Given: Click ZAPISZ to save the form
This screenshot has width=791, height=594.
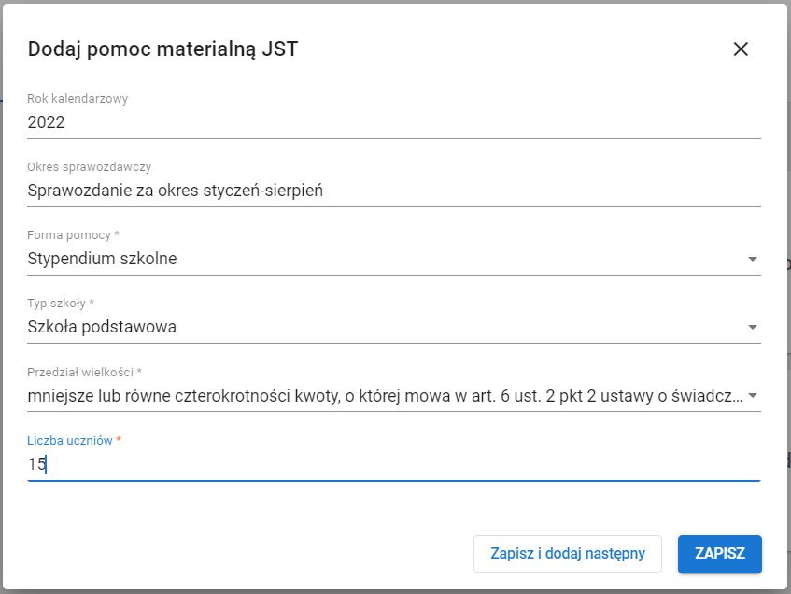Looking at the screenshot, I should tap(719, 554).
